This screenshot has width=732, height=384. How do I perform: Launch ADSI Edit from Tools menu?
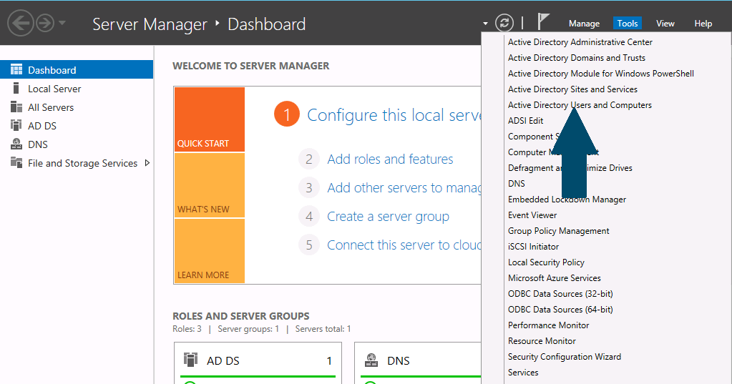pos(526,121)
